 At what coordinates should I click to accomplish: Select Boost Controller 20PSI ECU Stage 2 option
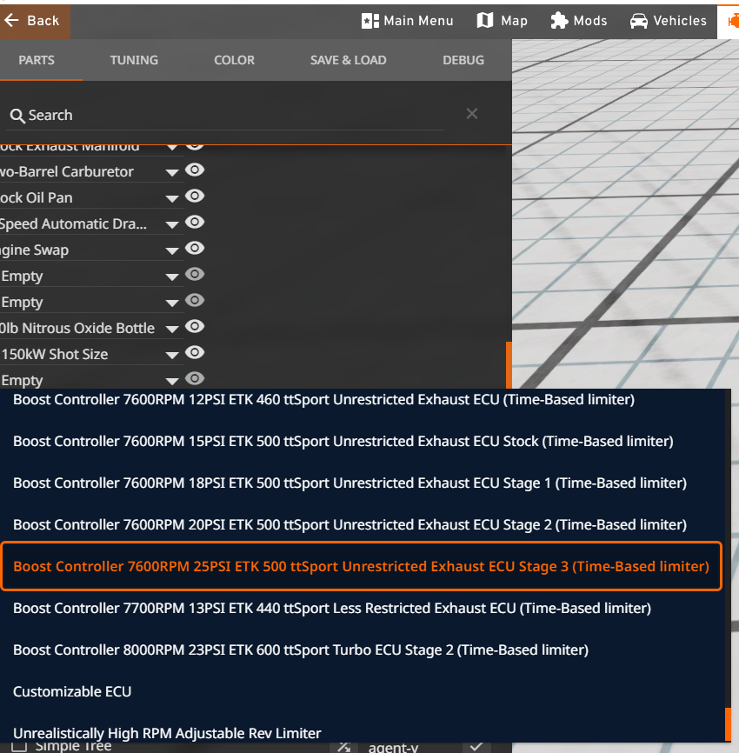(x=362, y=525)
